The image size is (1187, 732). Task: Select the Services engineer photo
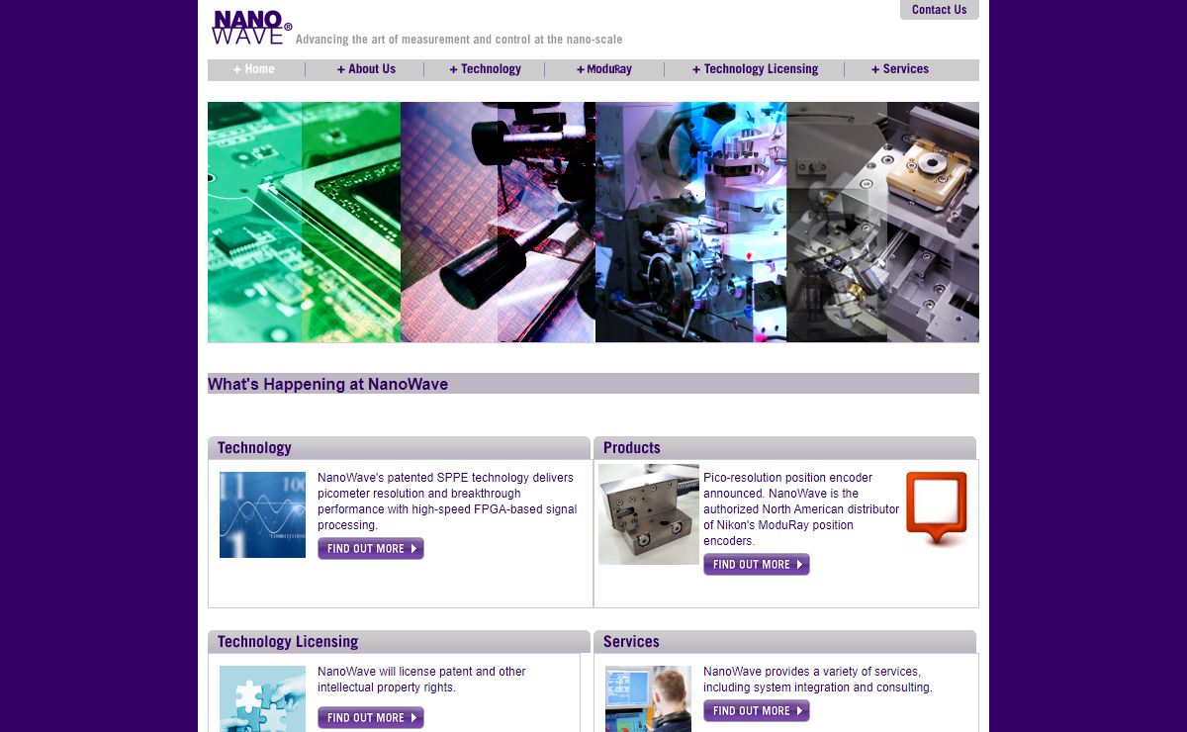[648, 698]
